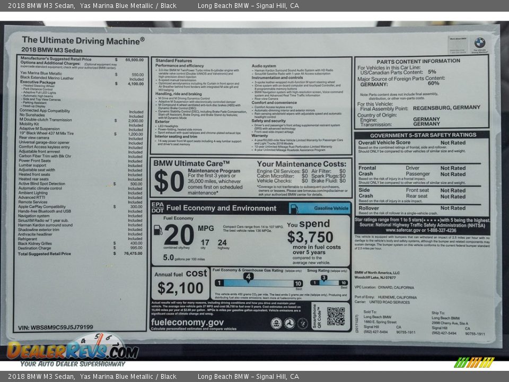Open the fueleconomy.gov link
The width and height of the screenshot is (509, 382).
187,322
